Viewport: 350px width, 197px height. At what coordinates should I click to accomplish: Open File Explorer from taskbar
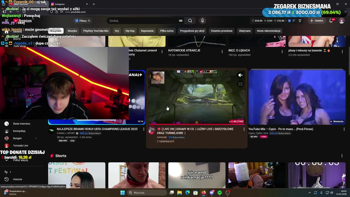(x=179, y=193)
